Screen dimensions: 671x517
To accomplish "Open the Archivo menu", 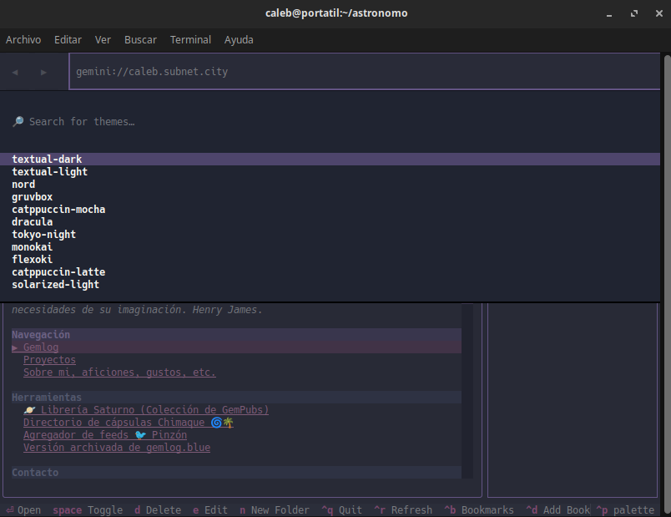I will [x=23, y=39].
